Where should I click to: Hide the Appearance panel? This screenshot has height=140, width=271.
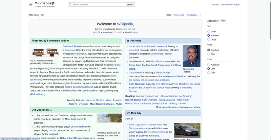point(223,21)
